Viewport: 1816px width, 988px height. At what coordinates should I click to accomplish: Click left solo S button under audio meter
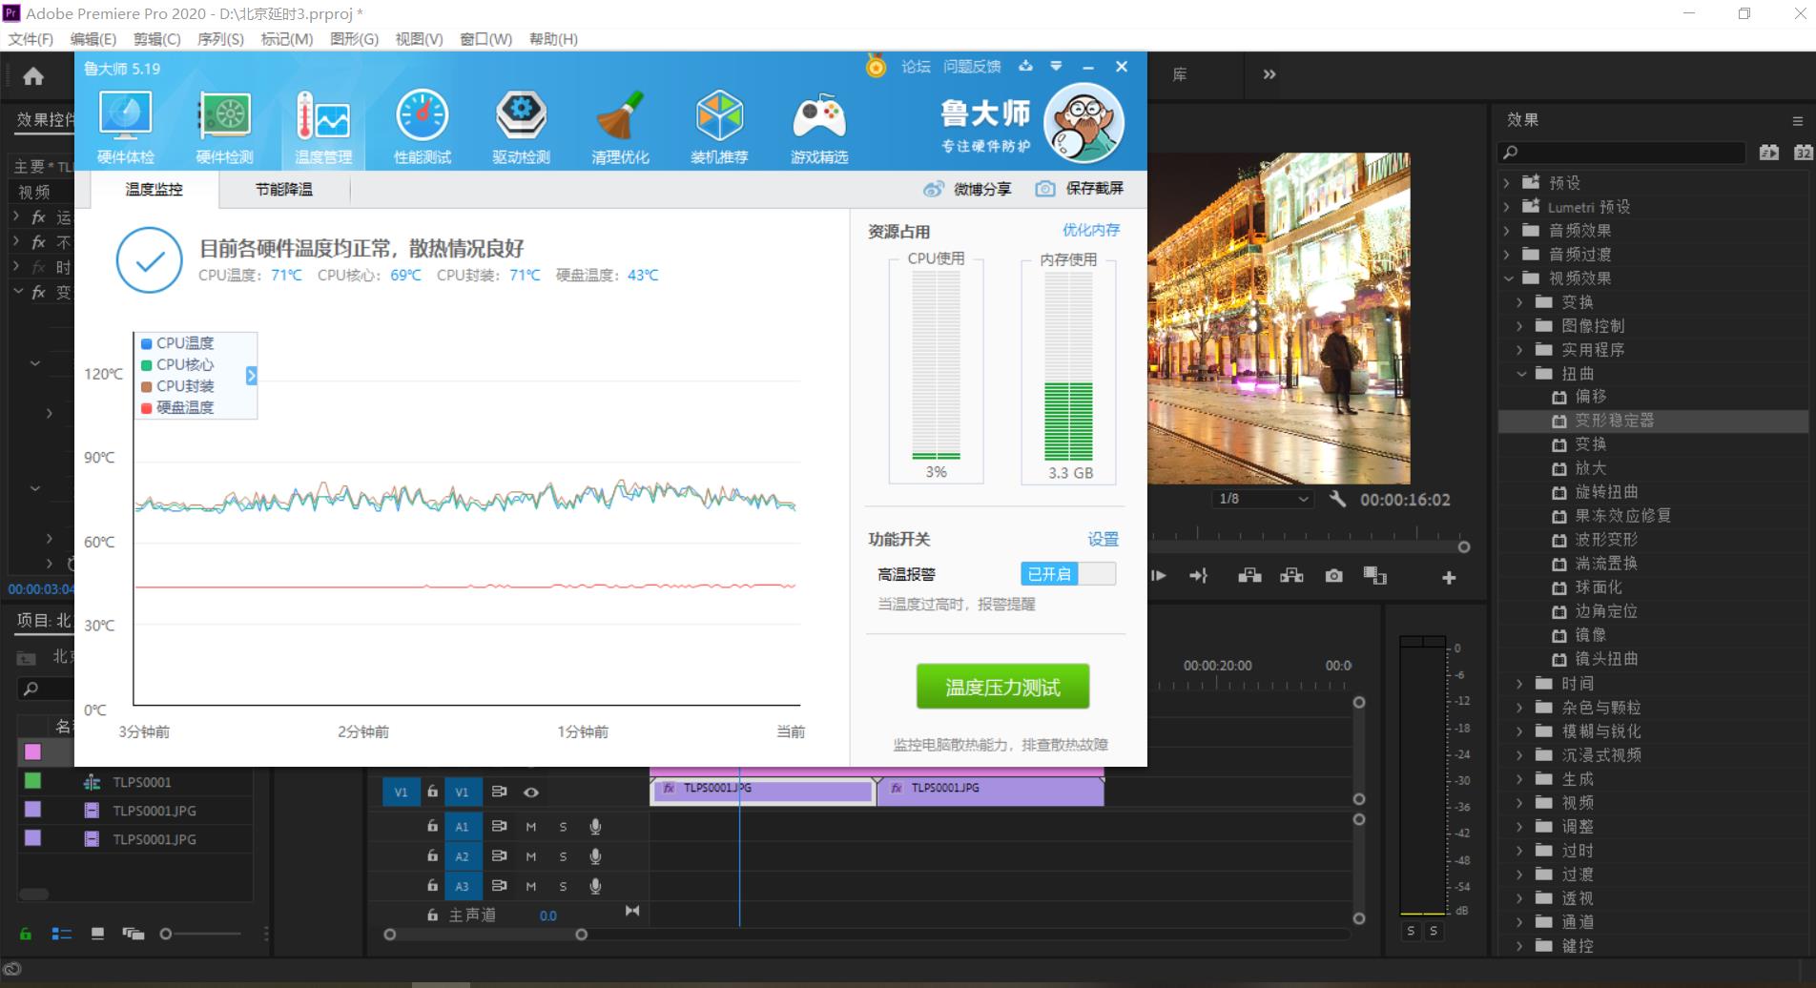1412,931
